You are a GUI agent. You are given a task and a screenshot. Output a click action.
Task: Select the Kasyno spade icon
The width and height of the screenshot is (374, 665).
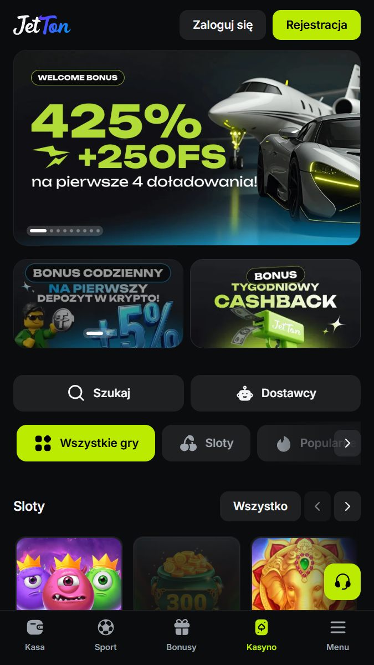[262, 627]
